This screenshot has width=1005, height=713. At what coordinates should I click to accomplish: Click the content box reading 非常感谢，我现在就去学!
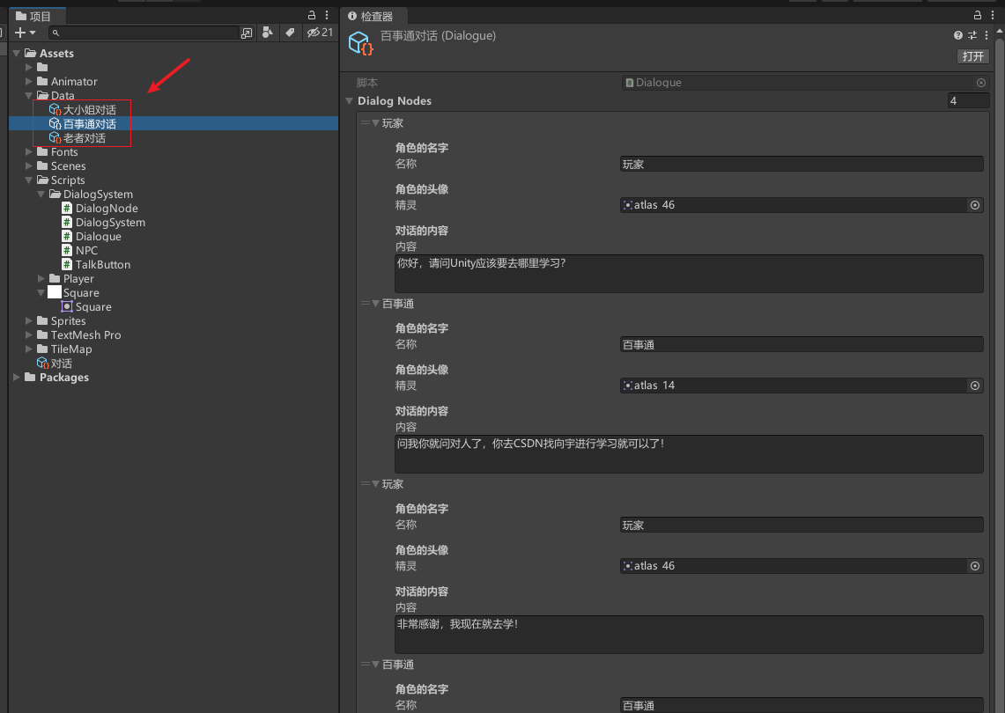pos(689,635)
